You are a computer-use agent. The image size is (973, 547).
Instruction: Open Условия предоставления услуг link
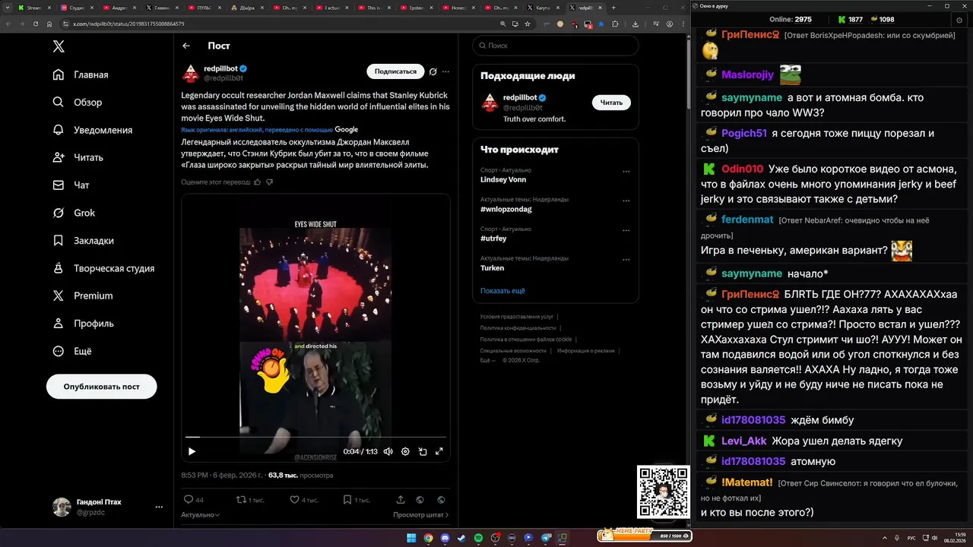(x=517, y=316)
